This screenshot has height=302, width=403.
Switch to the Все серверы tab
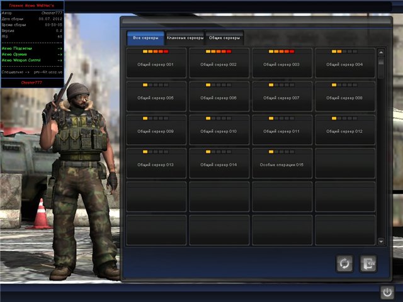(145, 38)
